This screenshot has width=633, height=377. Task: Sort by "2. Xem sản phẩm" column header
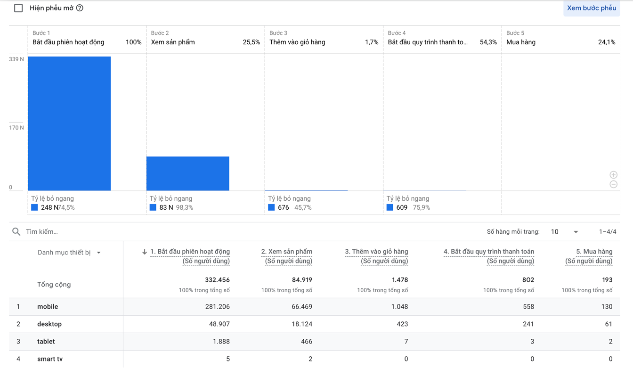point(287,256)
